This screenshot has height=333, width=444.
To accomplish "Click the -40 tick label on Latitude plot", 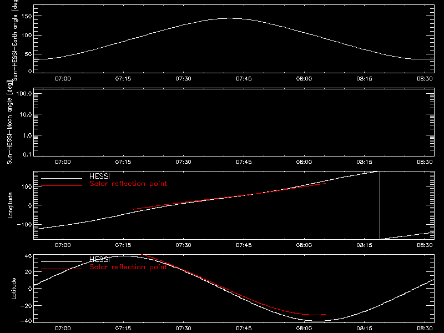I will (26, 321).
